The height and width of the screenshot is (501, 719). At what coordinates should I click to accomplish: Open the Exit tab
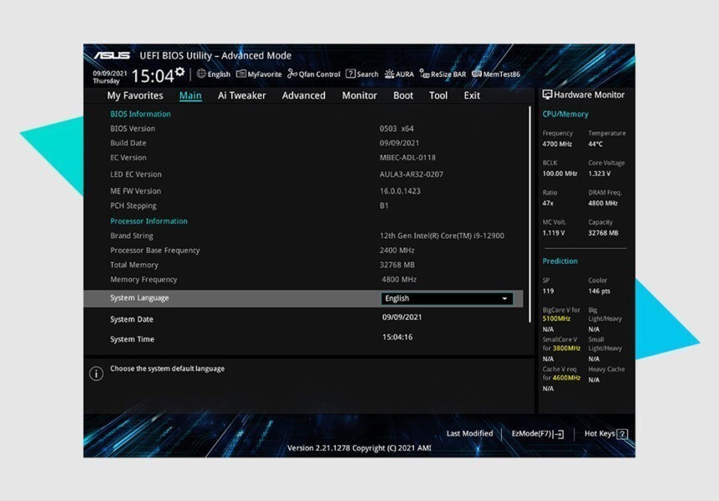472,95
